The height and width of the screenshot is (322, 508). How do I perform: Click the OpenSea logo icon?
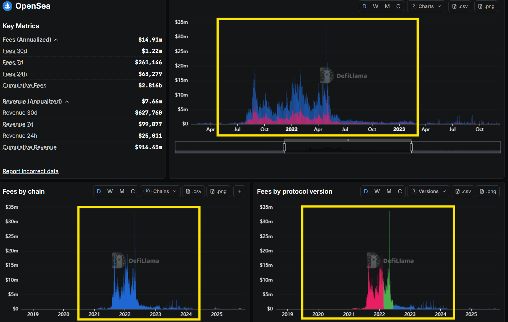[7, 6]
